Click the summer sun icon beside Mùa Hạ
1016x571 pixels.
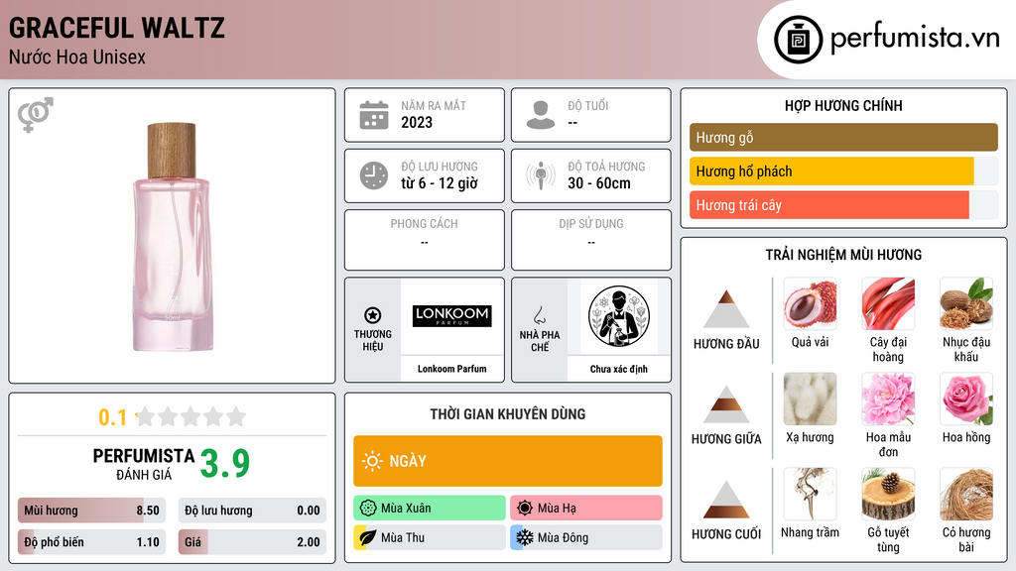tap(525, 509)
